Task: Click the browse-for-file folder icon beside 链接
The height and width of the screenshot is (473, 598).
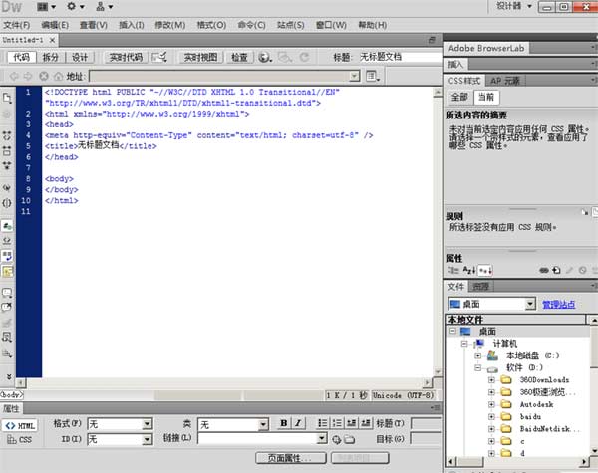Action: [350, 438]
